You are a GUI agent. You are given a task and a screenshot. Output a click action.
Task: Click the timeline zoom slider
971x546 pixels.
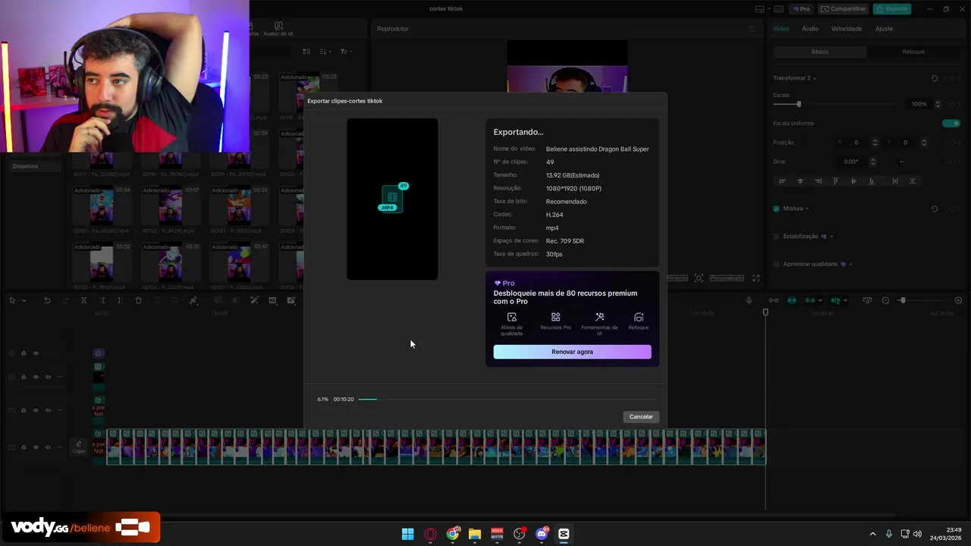point(921,301)
